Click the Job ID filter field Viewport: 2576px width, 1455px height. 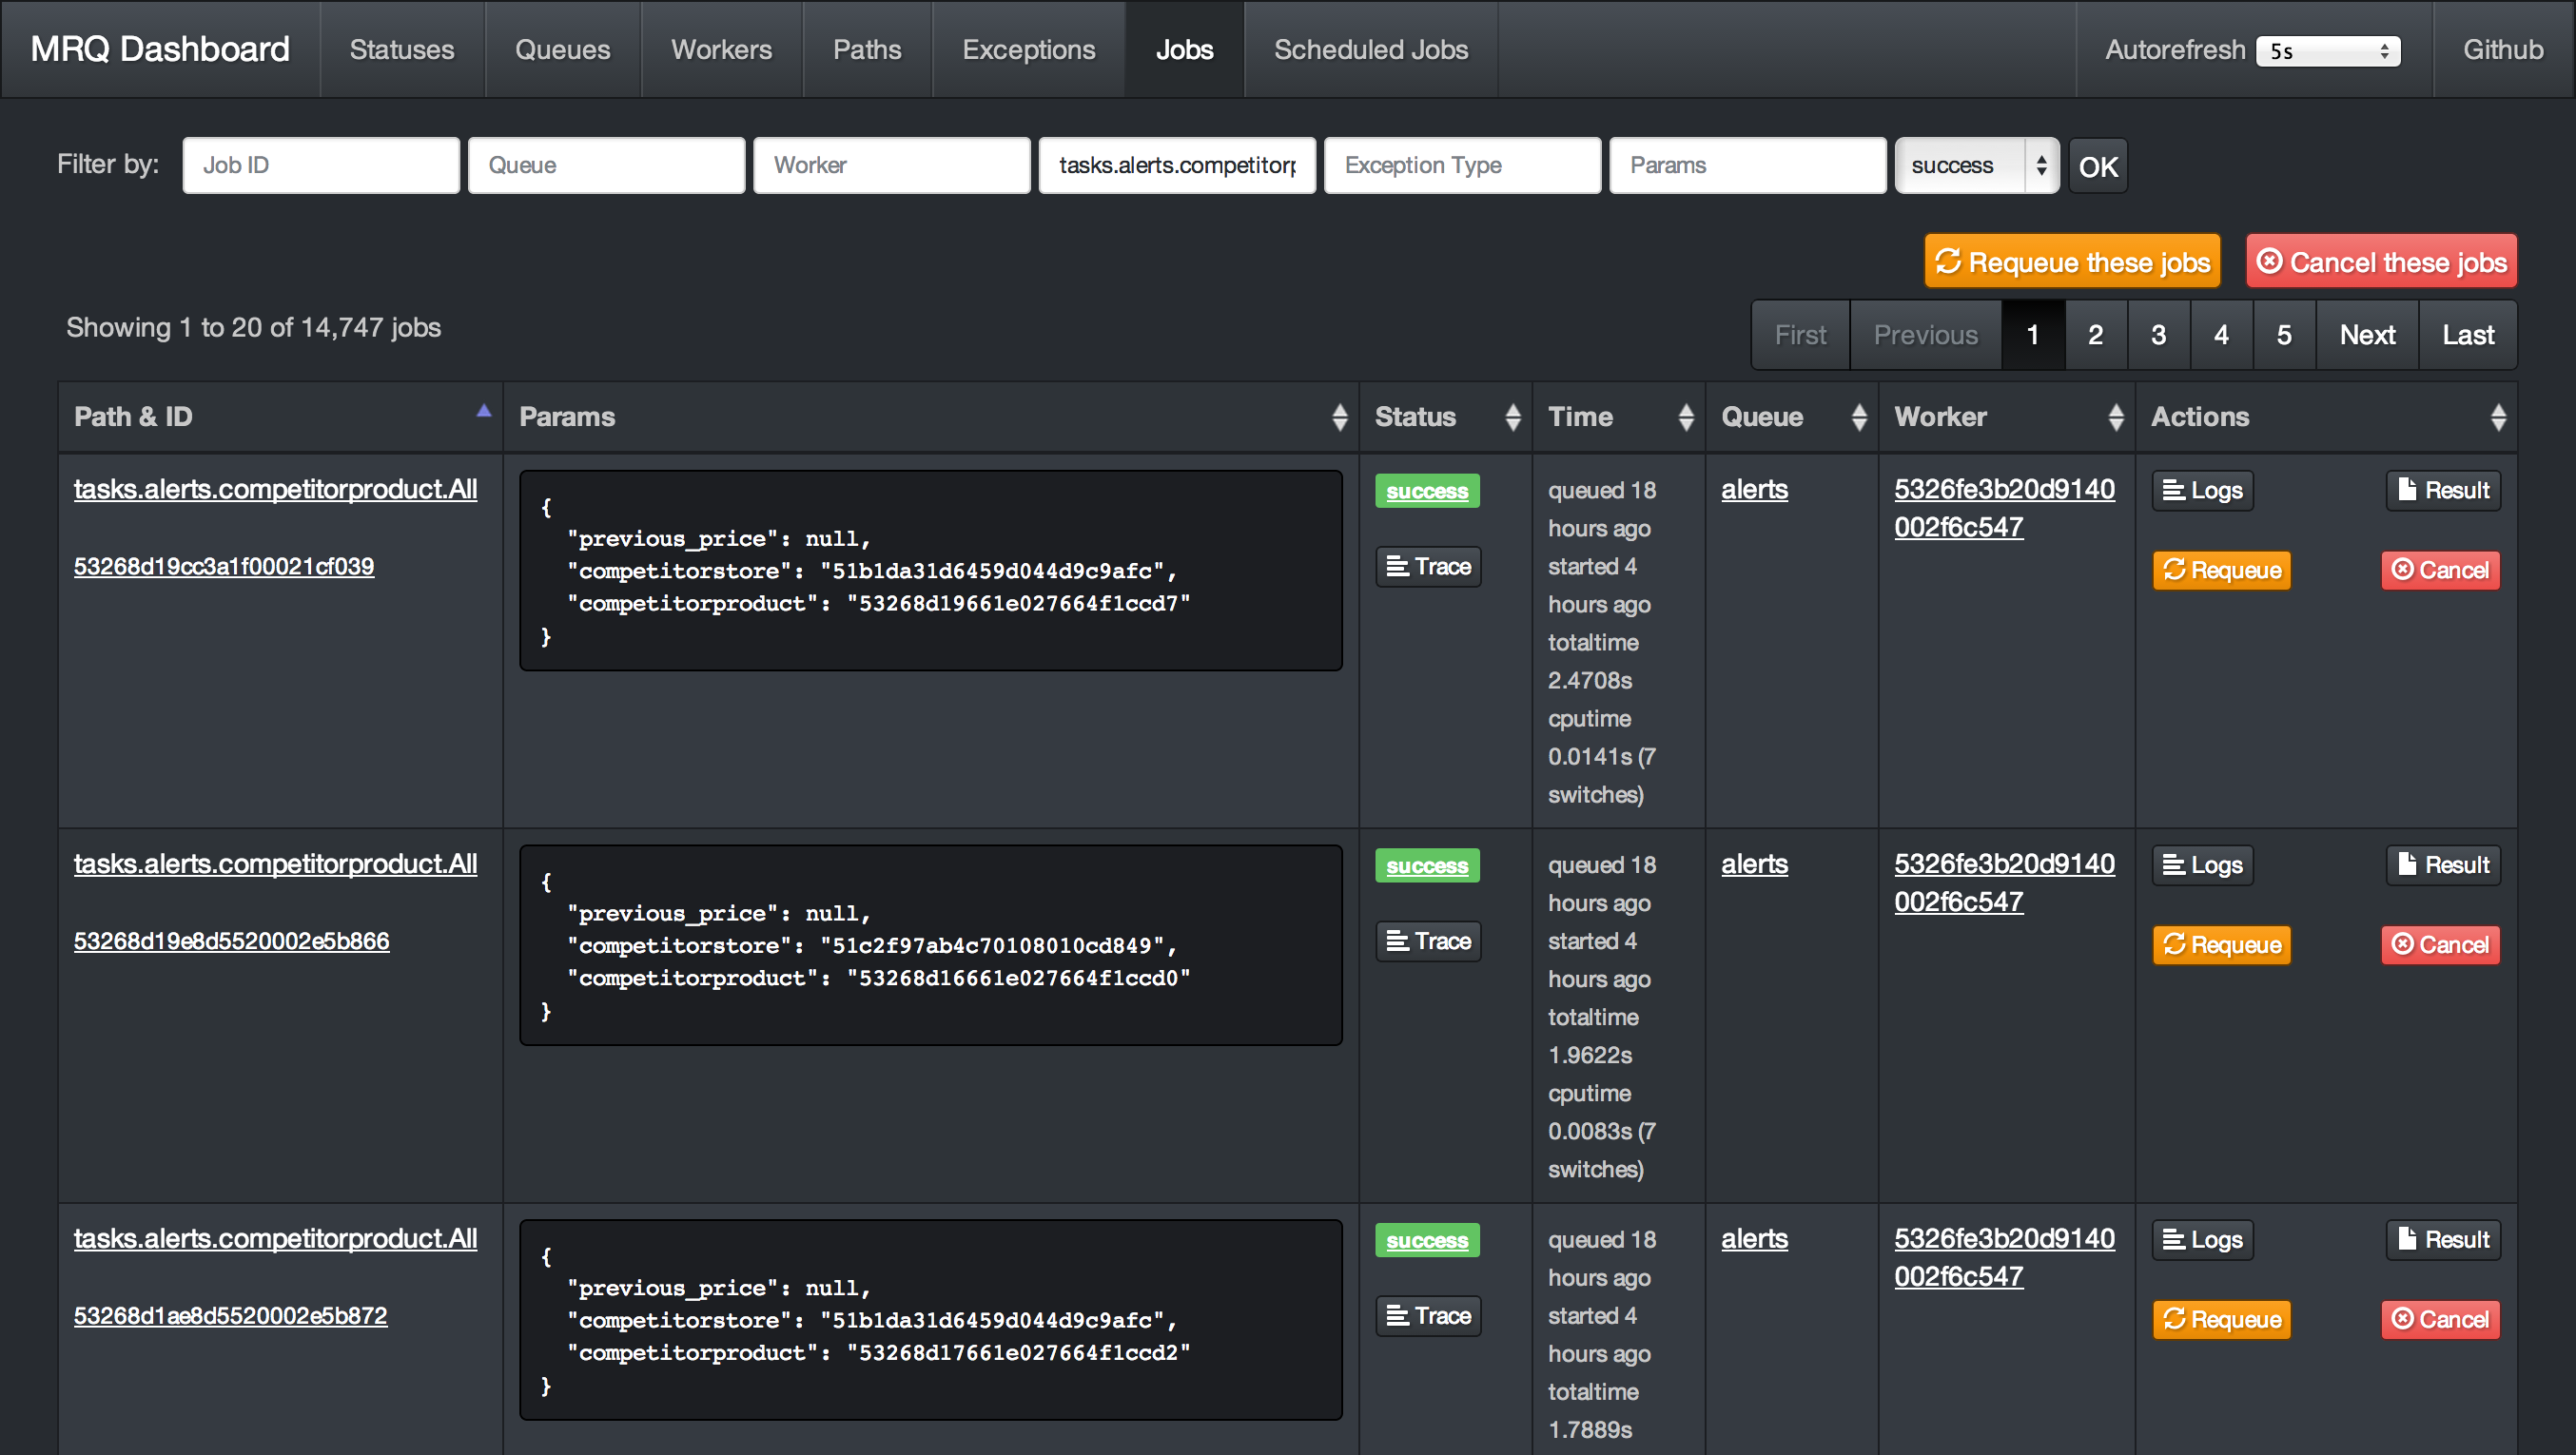(x=321, y=166)
